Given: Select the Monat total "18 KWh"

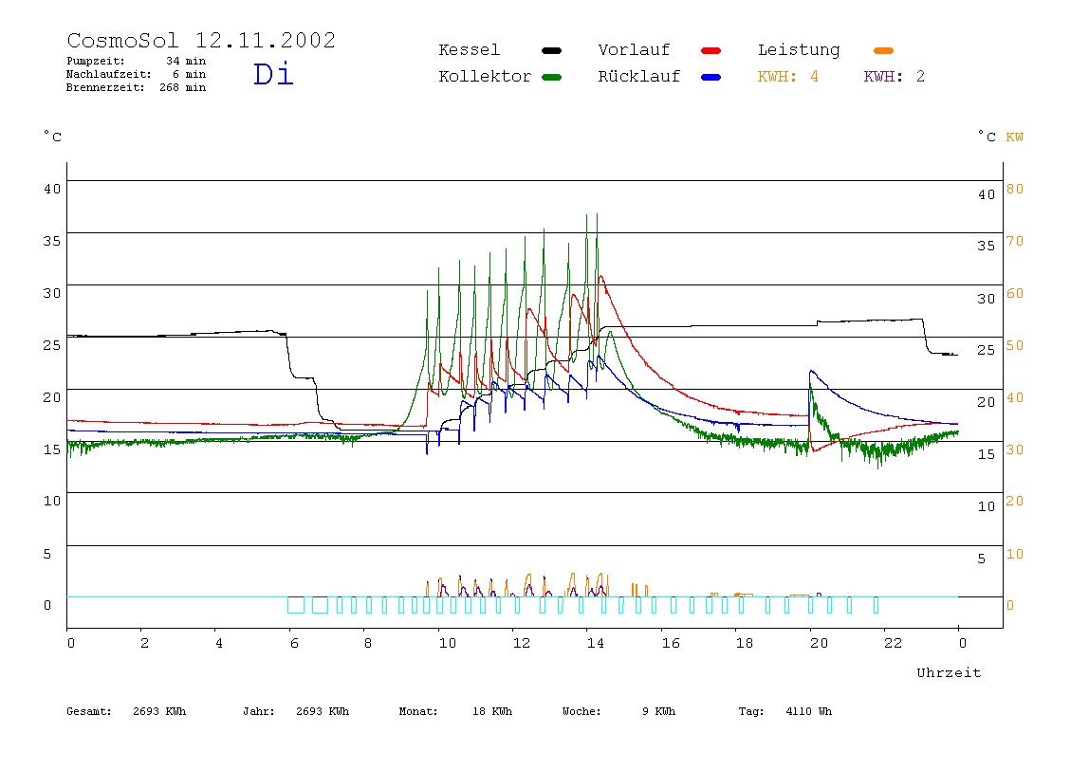Looking at the screenshot, I should click(x=492, y=711).
